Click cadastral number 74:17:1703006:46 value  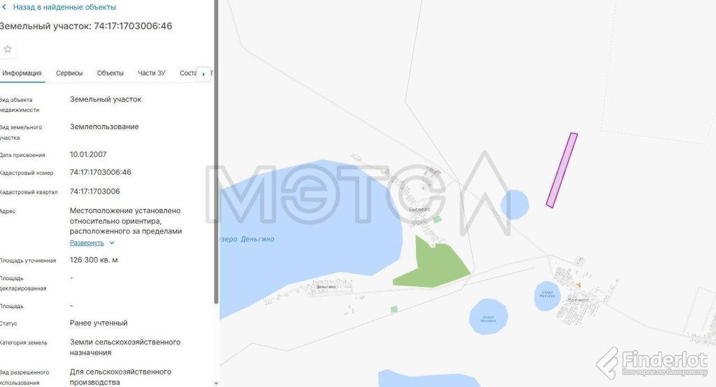click(101, 173)
